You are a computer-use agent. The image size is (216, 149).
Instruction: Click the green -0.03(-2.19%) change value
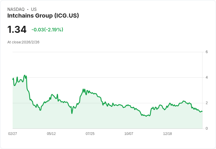pyautogui.click(x=47, y=30)
